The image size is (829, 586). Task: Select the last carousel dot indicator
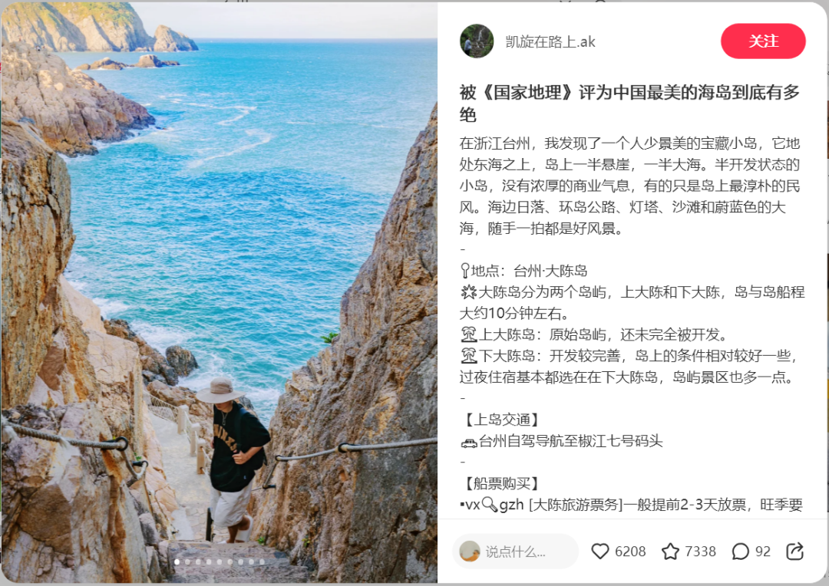(262, 561)
